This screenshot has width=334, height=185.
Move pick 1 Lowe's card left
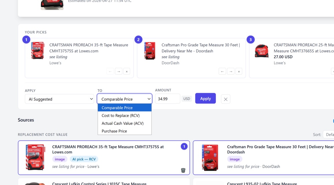click(x=110, y=71)
